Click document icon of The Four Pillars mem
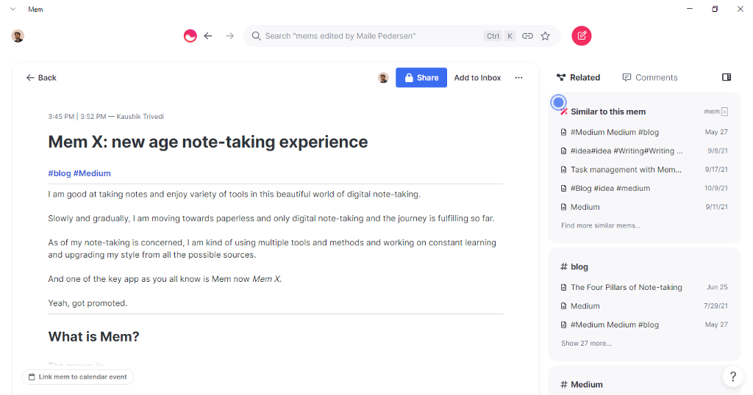This screenshot has width=753, height=395. (x=564, y=287)
